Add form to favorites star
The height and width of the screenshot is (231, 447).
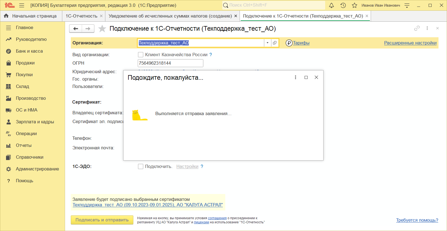pyautogui.click(x=102, y=28)
